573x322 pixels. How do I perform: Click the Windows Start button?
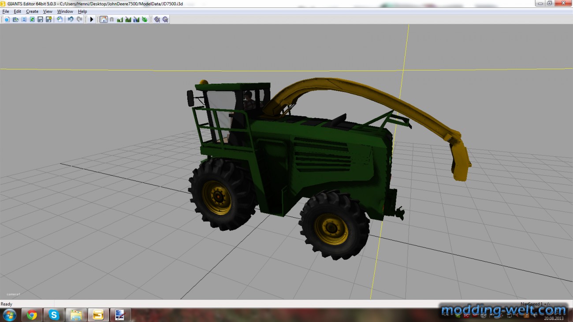tap(9, 315)
